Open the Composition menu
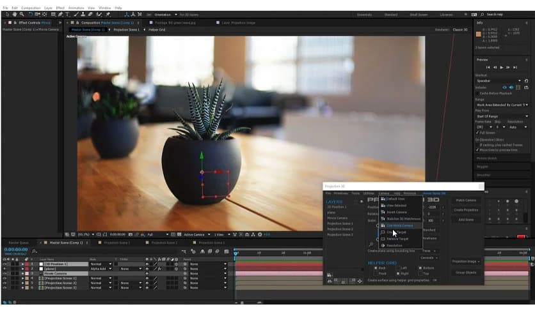 31,8
